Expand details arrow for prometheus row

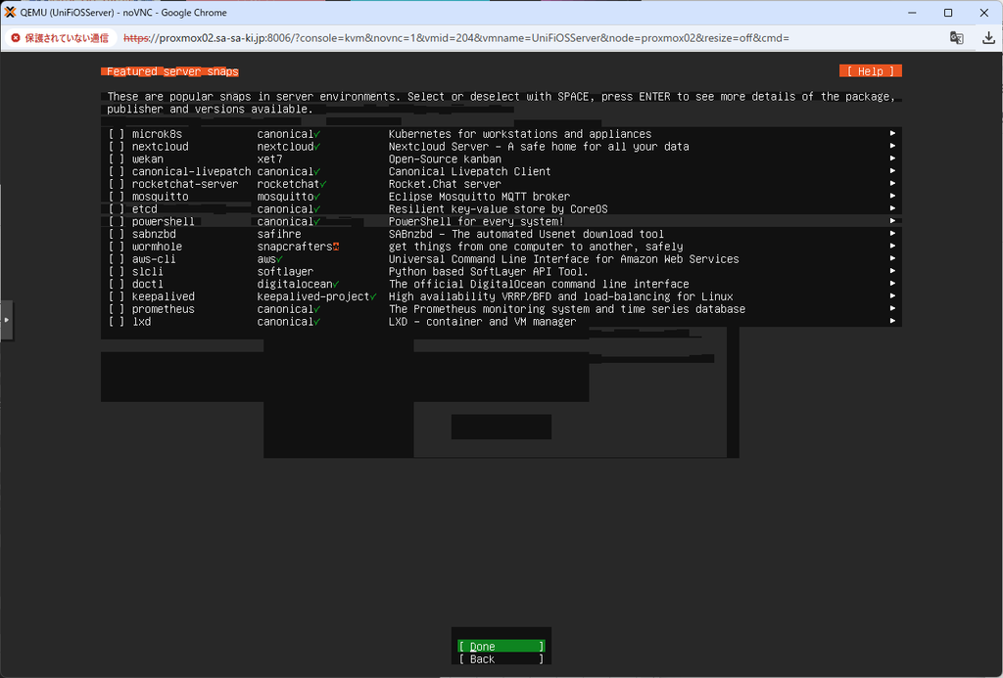[892, 308]
